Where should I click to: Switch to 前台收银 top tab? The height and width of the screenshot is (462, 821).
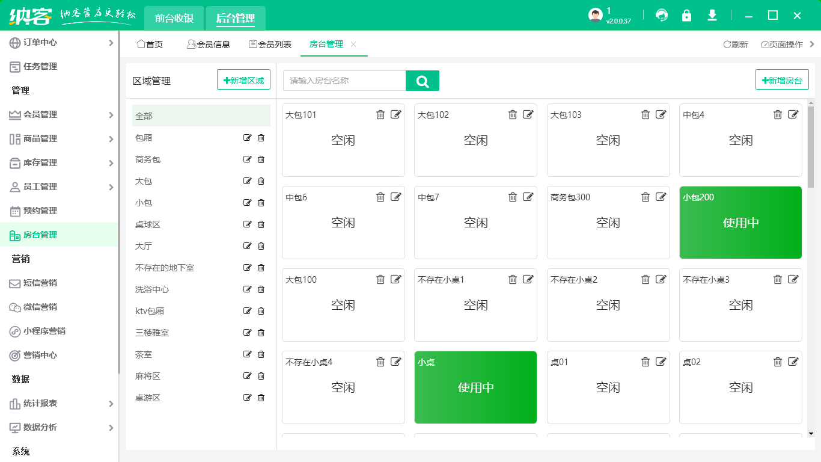(174, 18)
